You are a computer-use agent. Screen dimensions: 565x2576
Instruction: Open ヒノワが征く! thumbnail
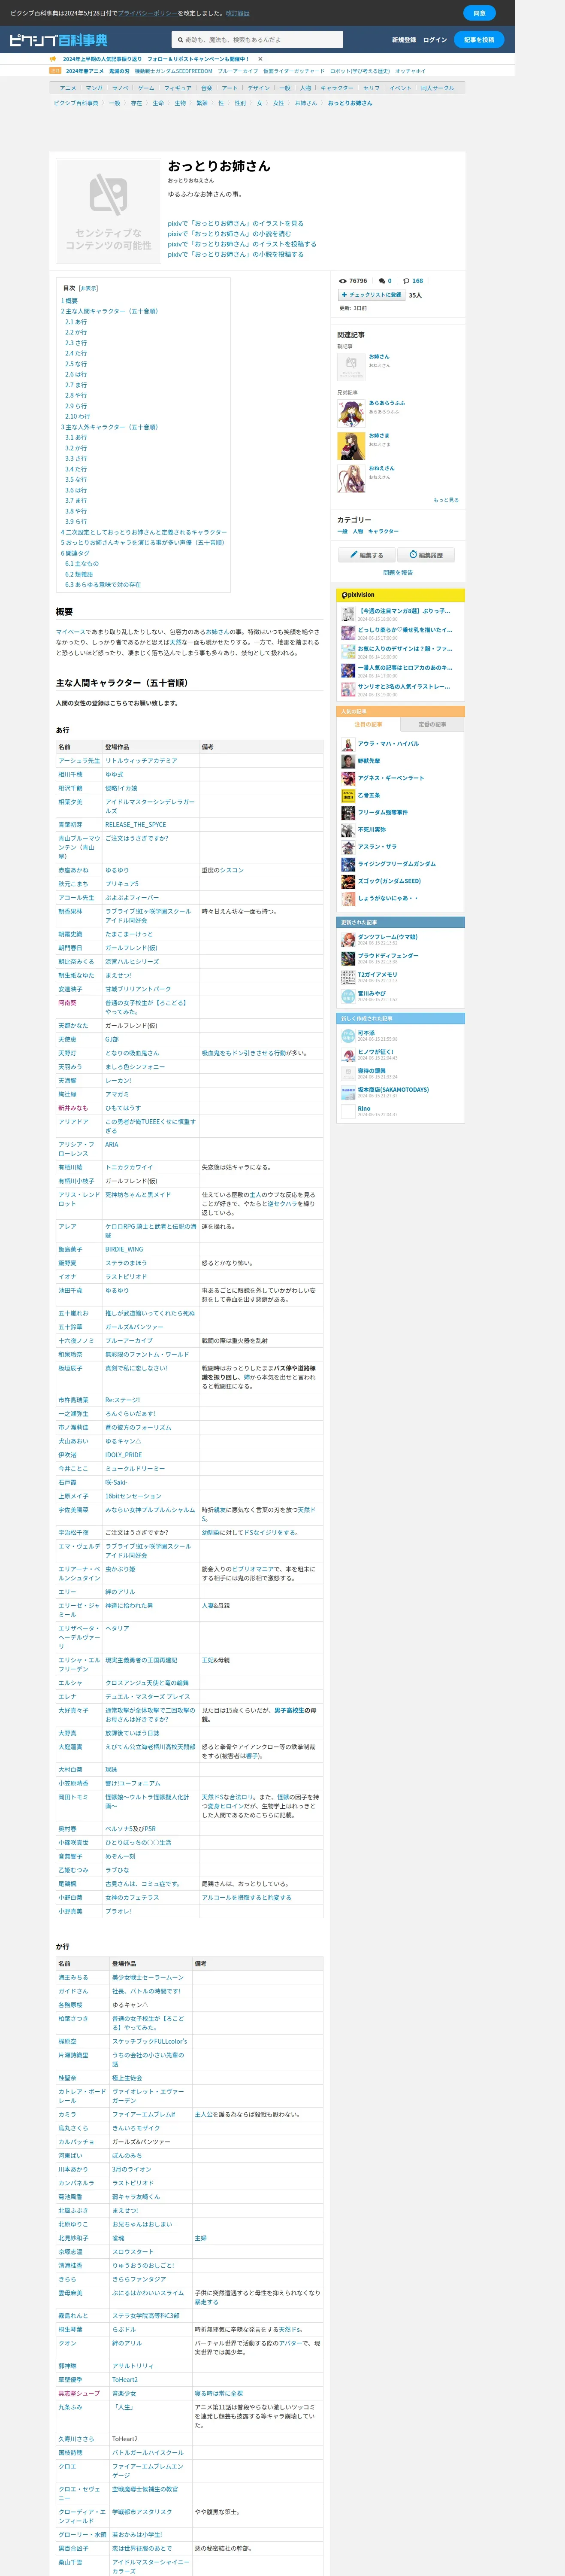pos(348,1054)
